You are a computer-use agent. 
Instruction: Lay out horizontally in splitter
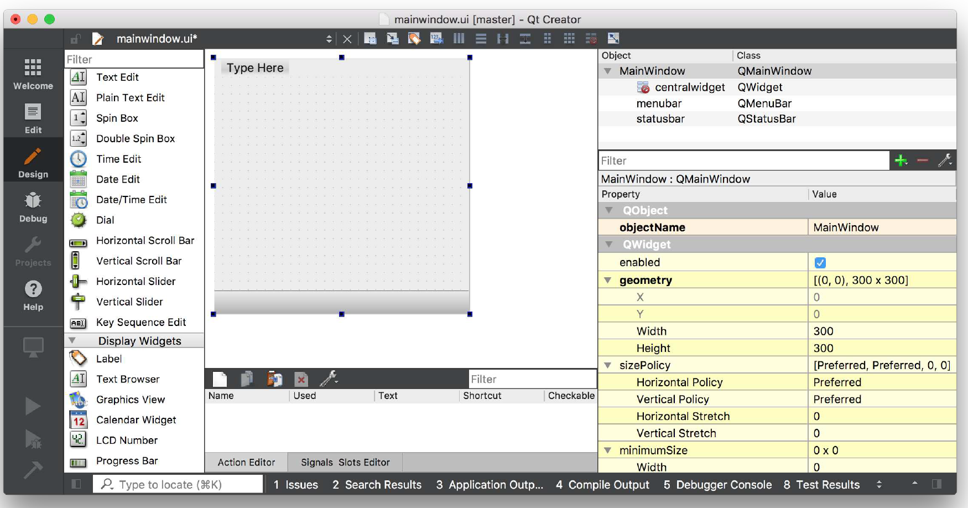[x=503, y=39]
